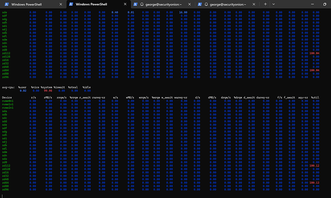Switch to the inactive Windows PowerShell tab

(34, 4)
